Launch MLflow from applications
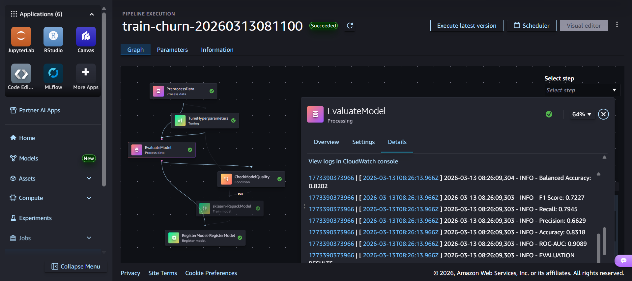This screenshot has height=281, width=632. (53, 73)
